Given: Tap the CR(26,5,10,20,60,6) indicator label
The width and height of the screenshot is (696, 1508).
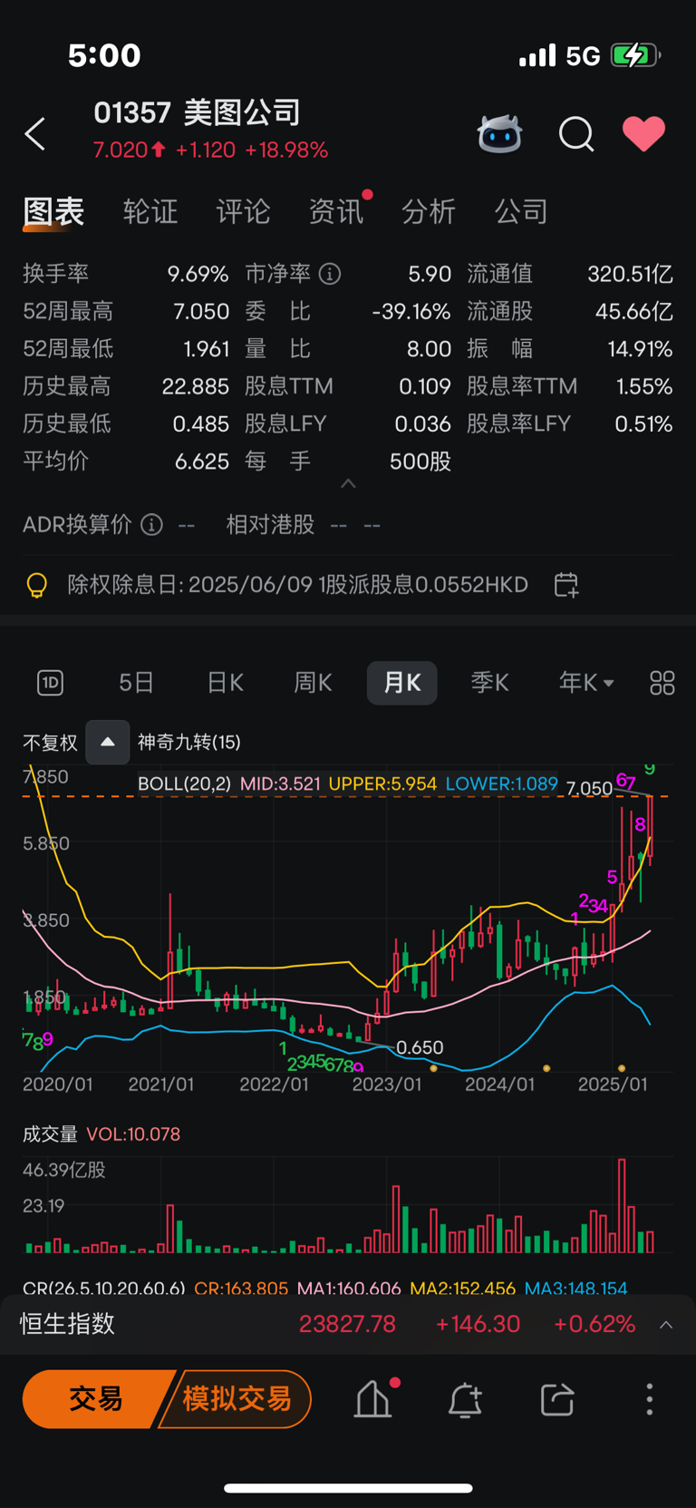Looking at the screenshot, I should (104, 1288).
